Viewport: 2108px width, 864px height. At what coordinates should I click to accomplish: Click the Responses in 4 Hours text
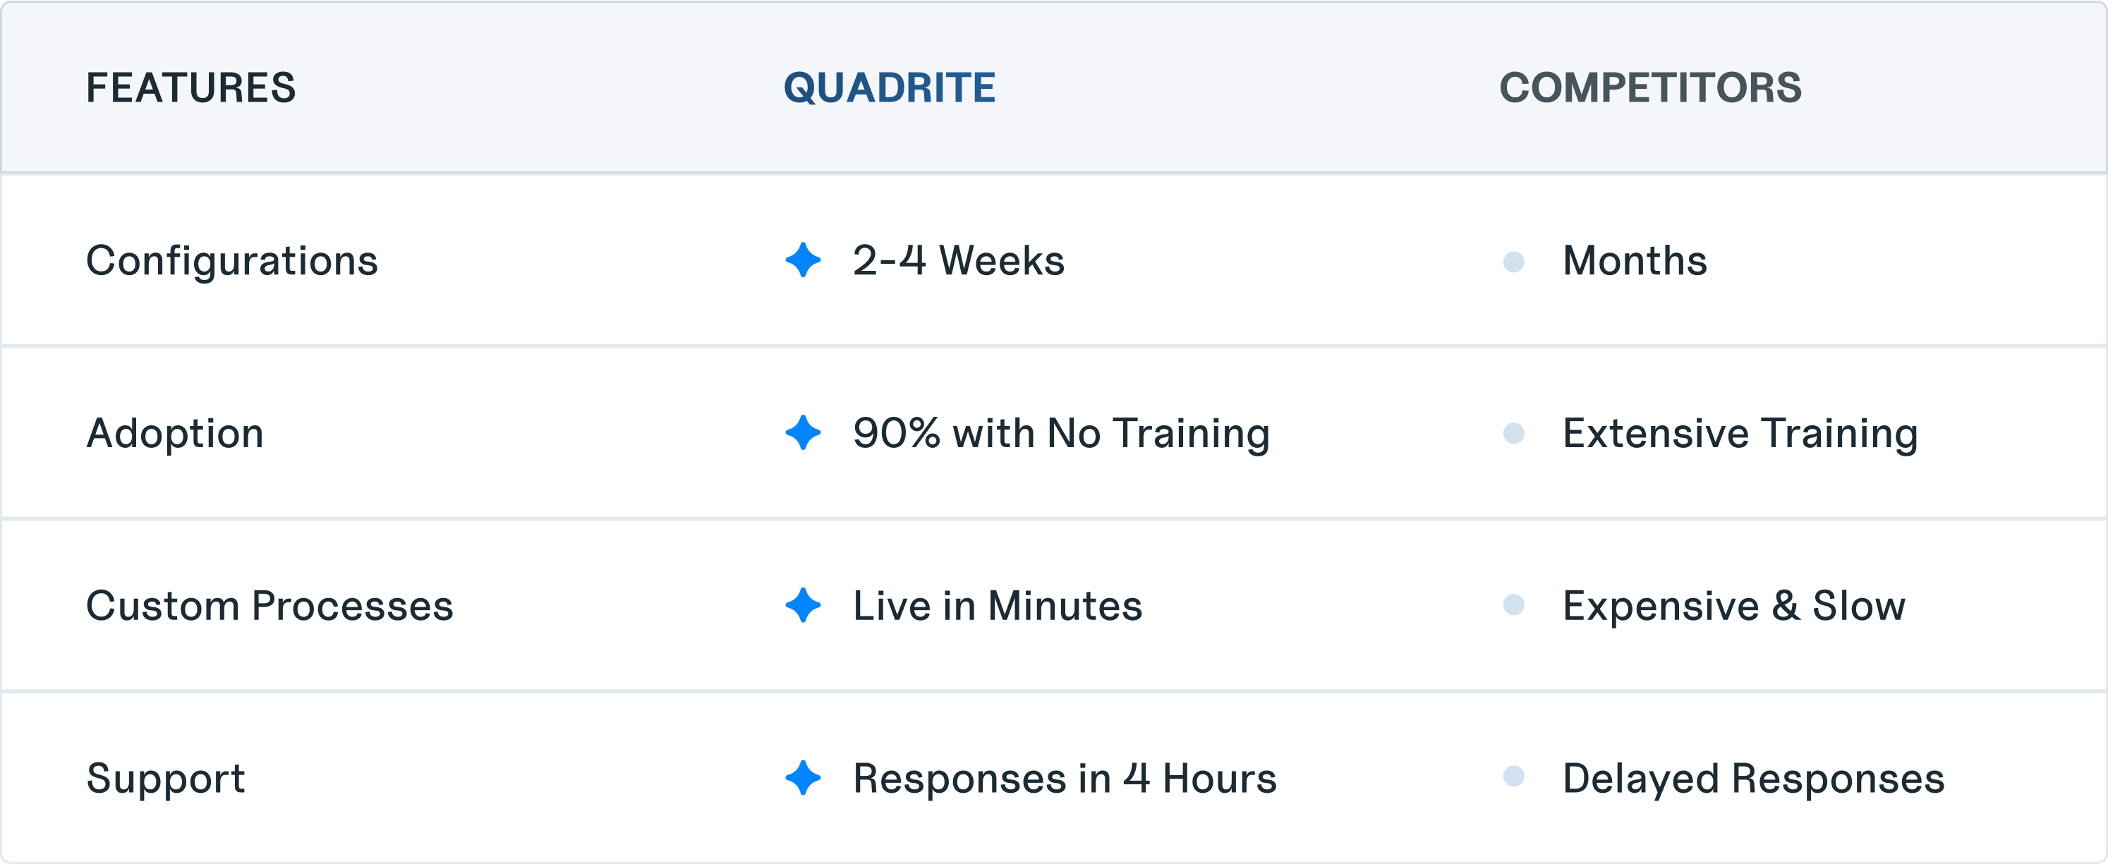1065,779
